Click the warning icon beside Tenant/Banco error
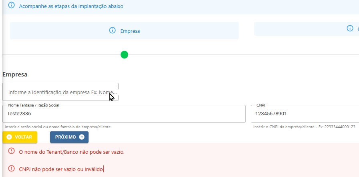Viewport: 359px width, 177px height. point(11,151)
